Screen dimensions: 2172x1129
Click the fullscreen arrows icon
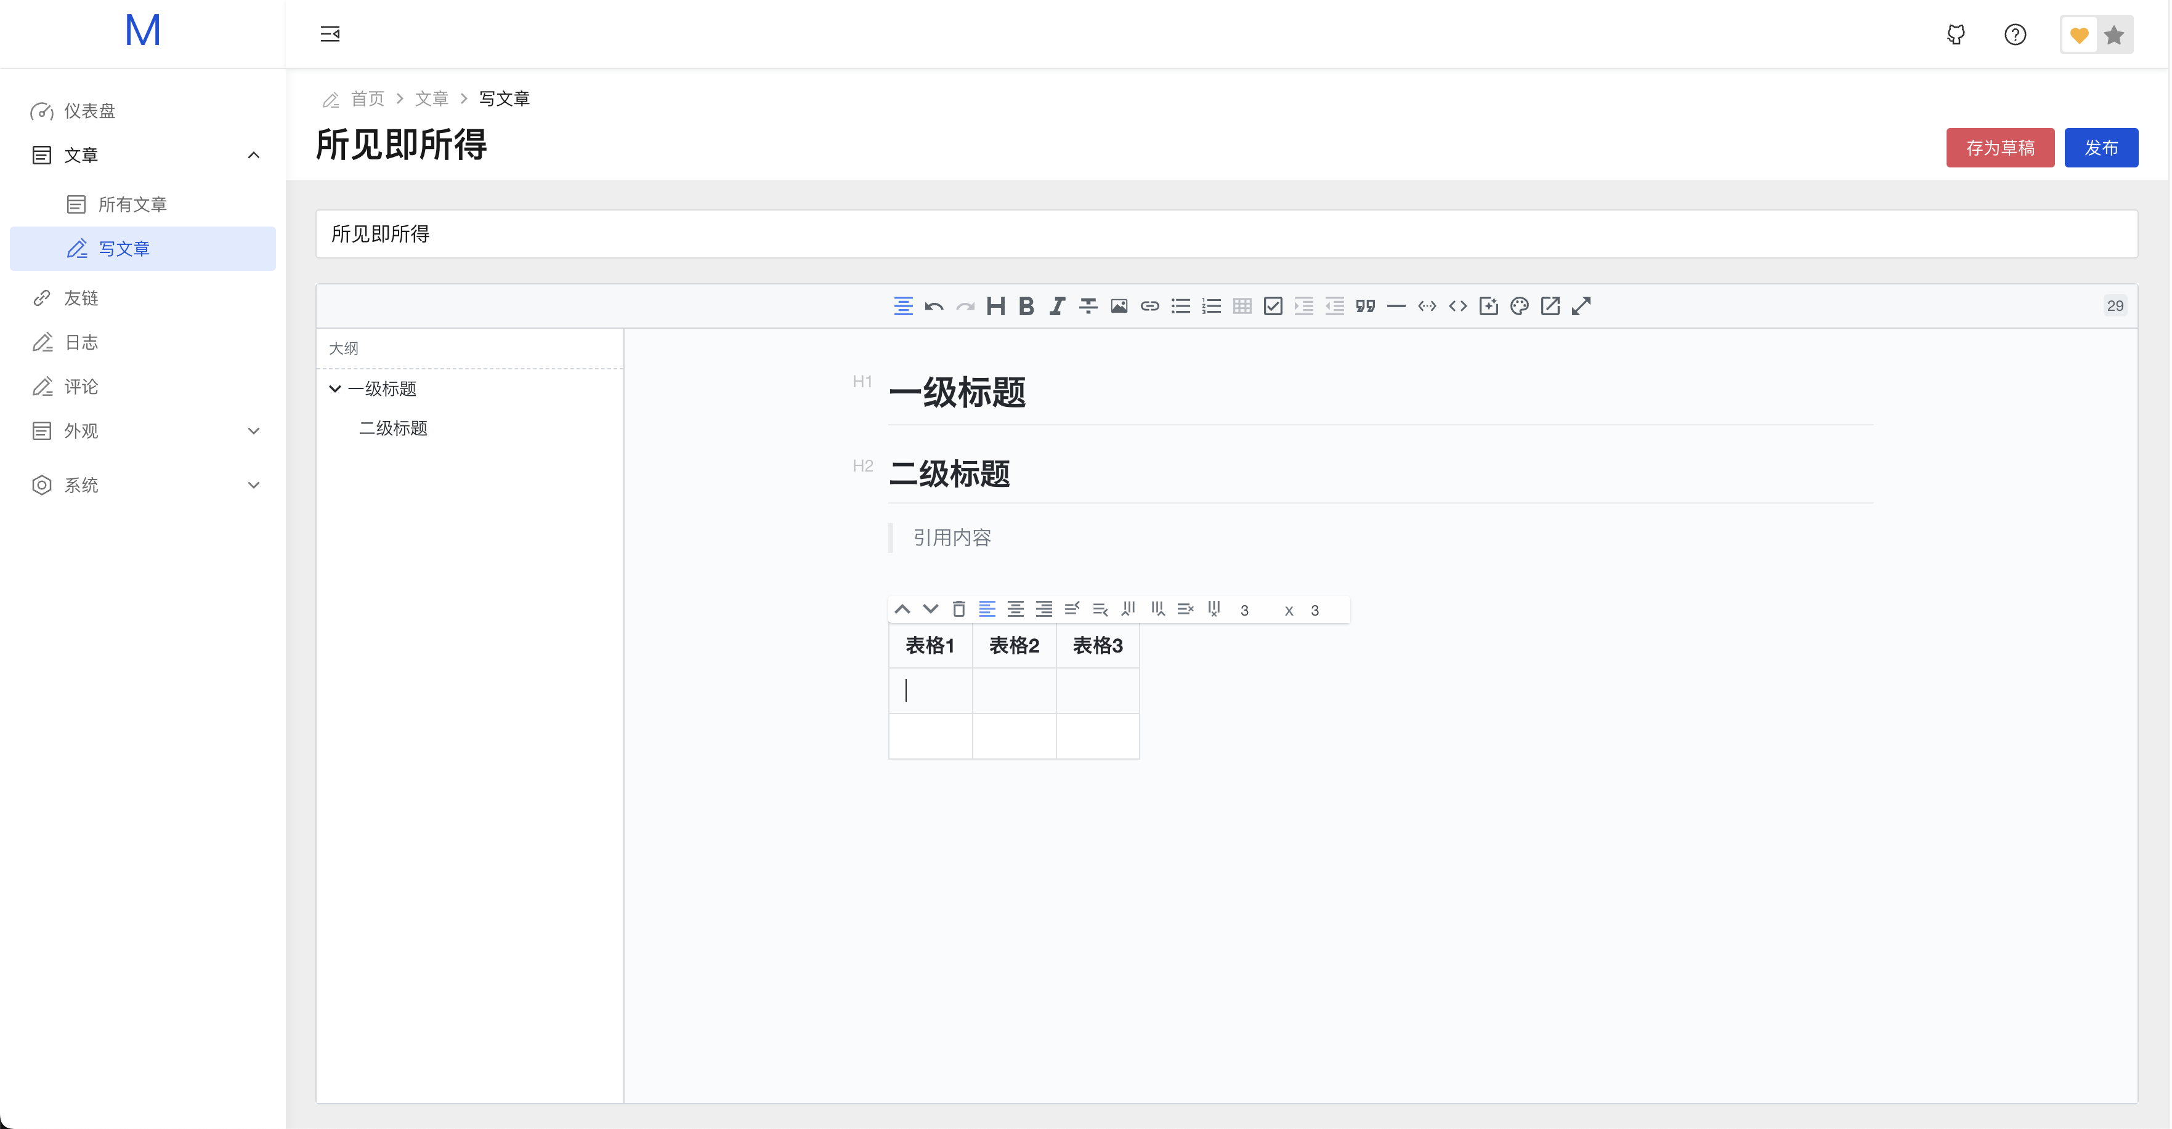[x=1581, y=306]
